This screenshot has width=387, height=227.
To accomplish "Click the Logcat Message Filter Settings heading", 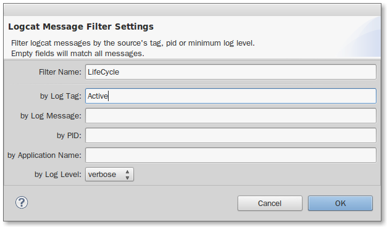I will (x=81, y=27).
